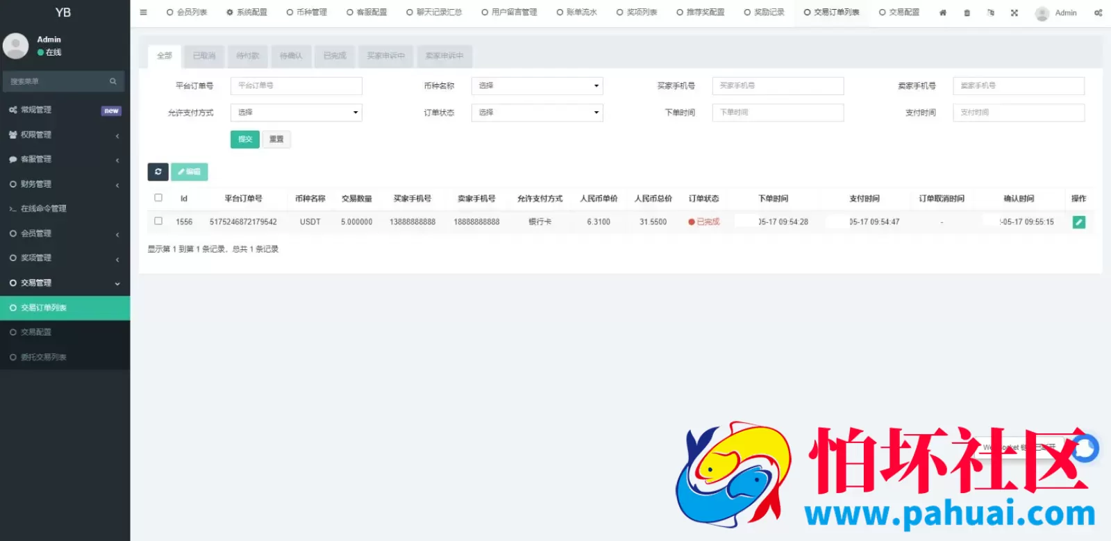Click the refresh table icon button
This screenshot has height=541, width=1111.
pos(158,172)
